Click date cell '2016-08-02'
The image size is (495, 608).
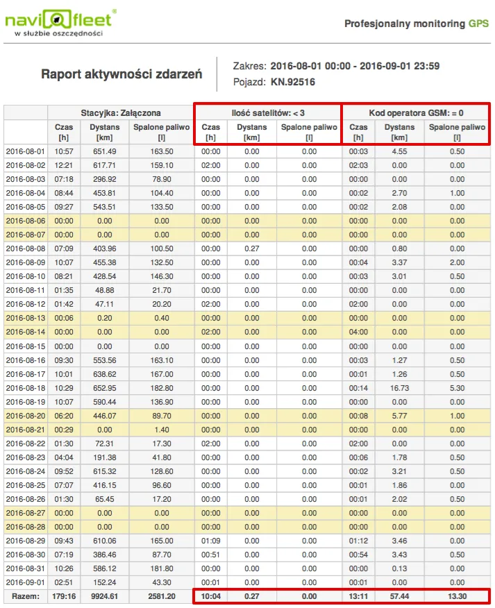click(x=25, y=166)
